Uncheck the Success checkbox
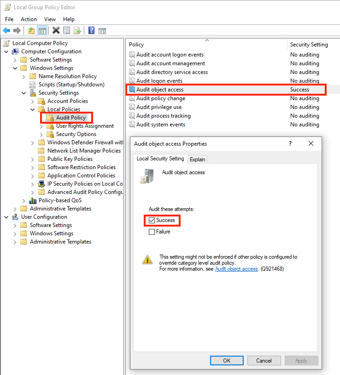 tap(152, 220)
